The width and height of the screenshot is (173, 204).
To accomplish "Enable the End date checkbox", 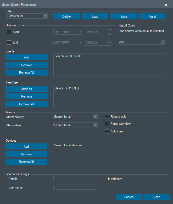I will (x=9, y=42).
